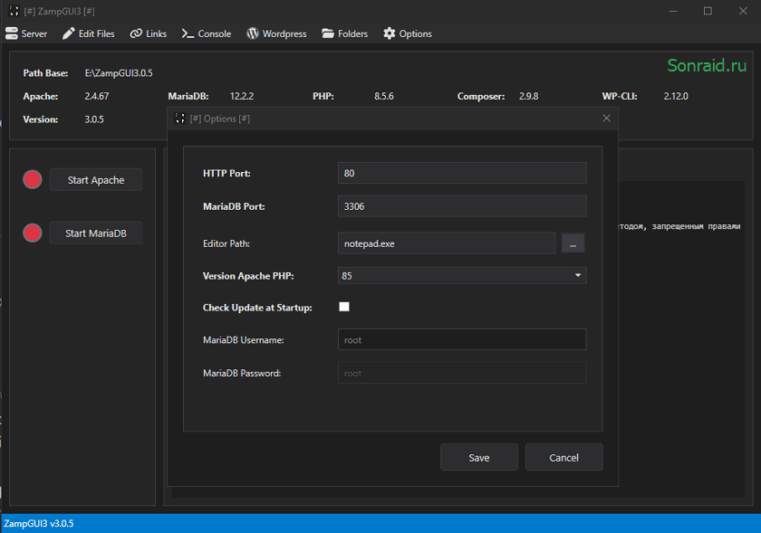Viewport: 761px width, 533px height.
Task: Click the server stack icon
Action: [11, 33]
